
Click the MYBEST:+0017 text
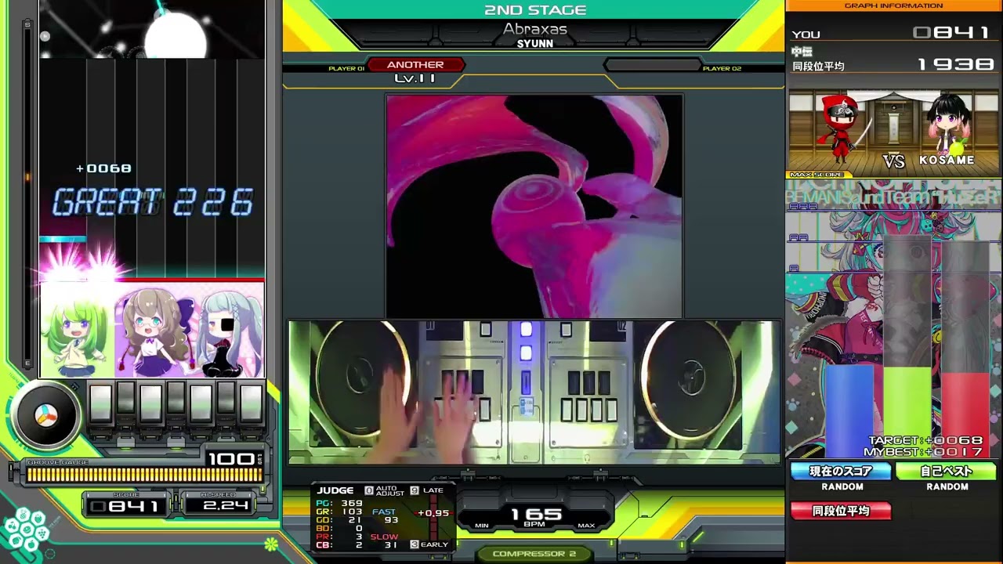pyautogui.click(x=923, y=452)
